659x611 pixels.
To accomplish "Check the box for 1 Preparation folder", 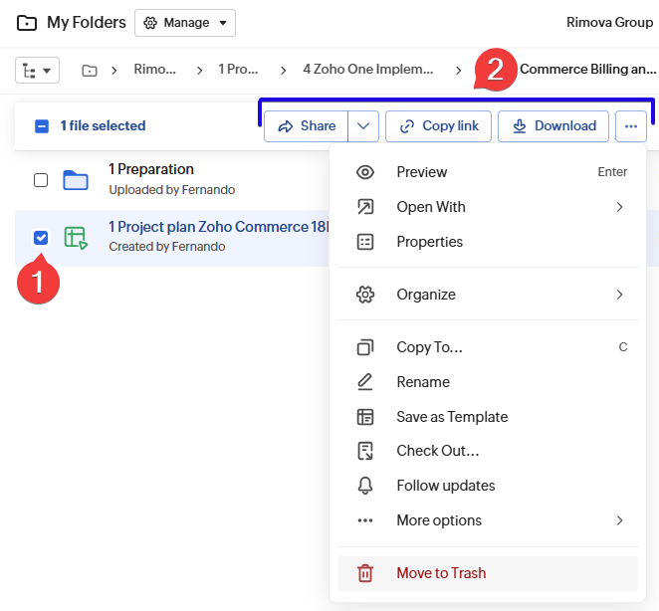I will point(41,180).
